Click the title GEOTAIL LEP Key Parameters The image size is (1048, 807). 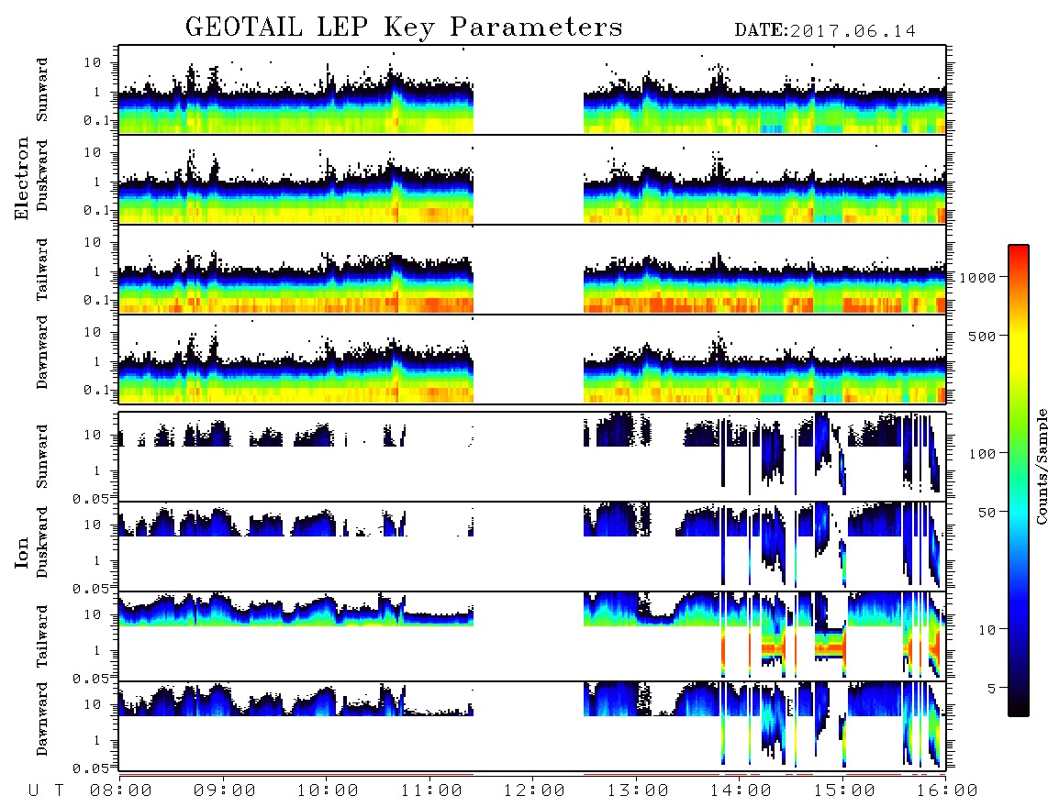[404, 28]
